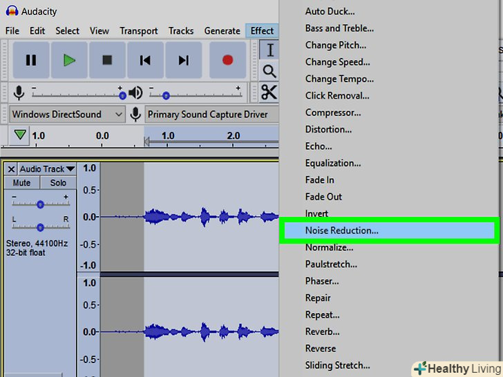Choose Sliding Stretch effect

[337, 365]
